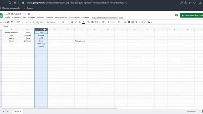
Task: Open horizontal align dropdown
Action: (104, 22)
